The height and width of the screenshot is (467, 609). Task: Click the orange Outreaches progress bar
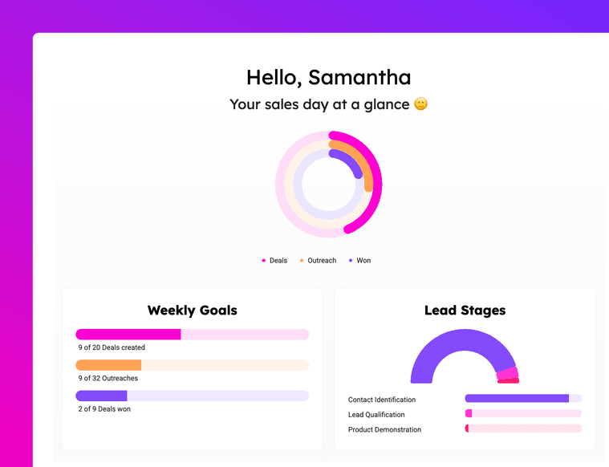193,365
